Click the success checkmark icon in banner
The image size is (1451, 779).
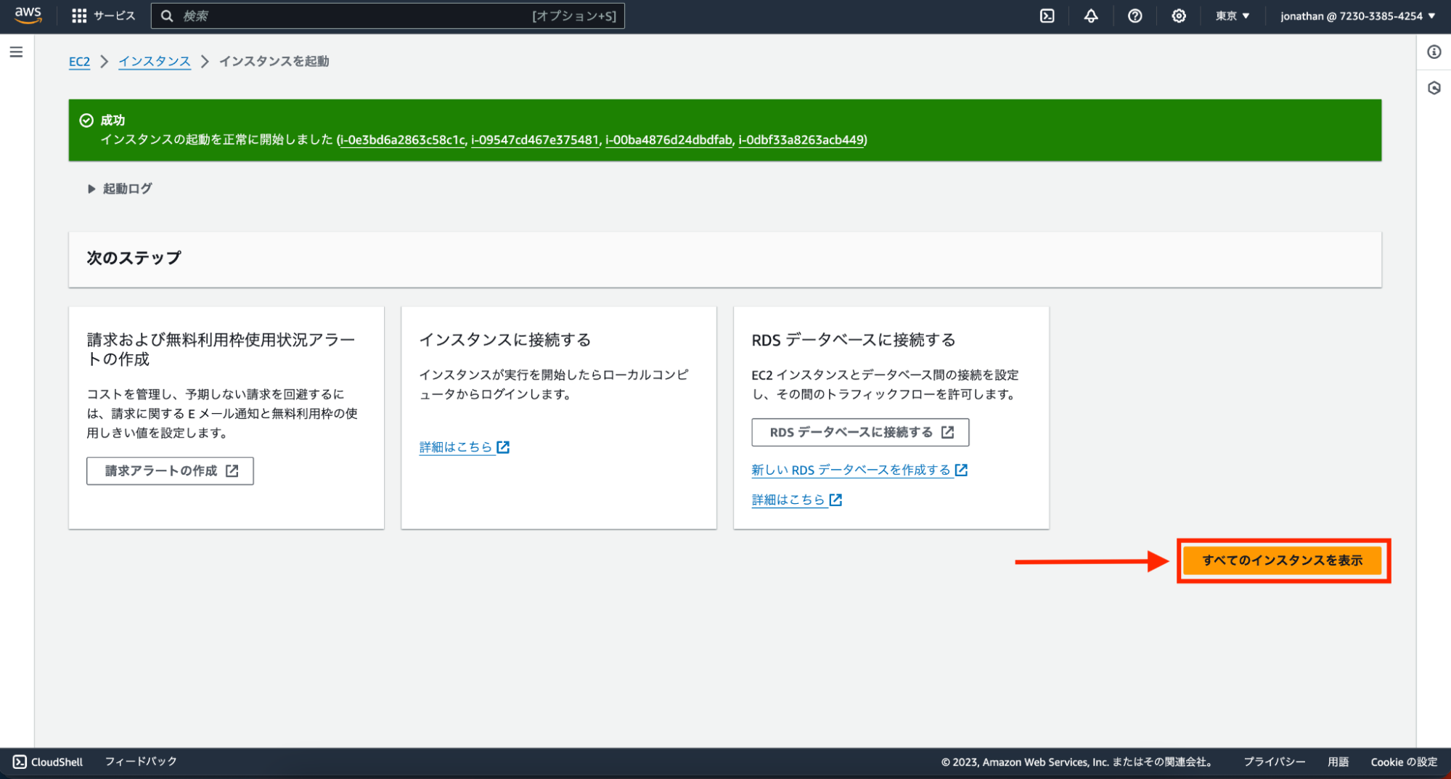click(86, 121)
